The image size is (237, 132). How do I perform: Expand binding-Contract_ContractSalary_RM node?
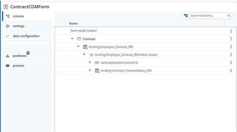click(90, 70)
